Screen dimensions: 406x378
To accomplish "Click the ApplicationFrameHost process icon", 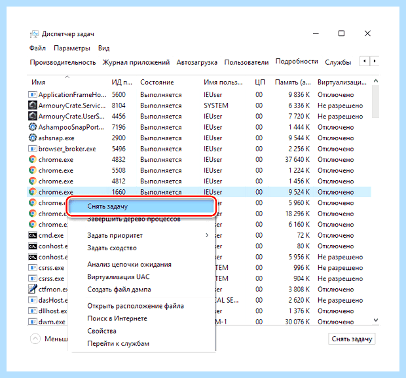I will [x=32, y=94].
